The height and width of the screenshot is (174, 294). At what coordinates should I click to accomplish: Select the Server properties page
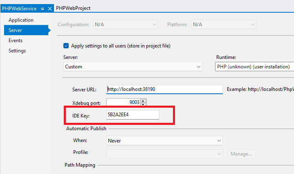[16, 30]
